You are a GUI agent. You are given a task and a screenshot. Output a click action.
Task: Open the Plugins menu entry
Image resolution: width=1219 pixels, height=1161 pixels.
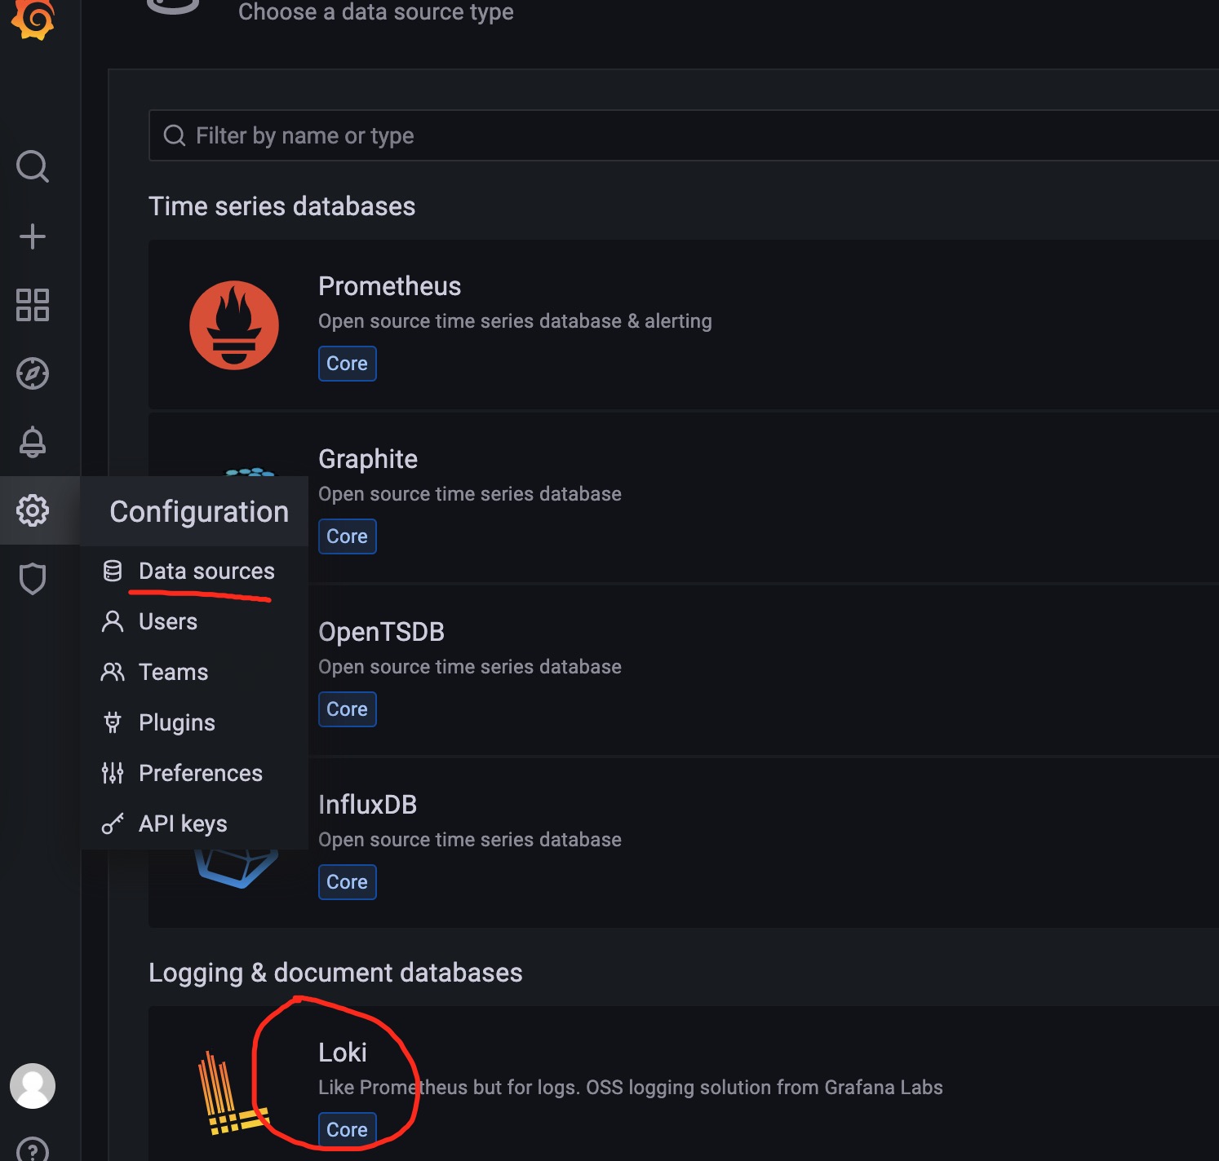pyautogui.click(x=176, y=722)
